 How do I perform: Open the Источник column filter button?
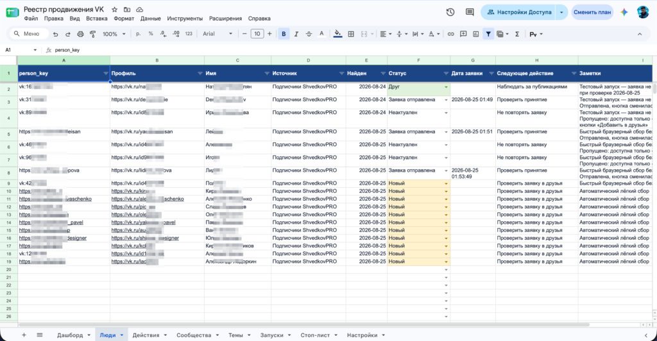[341, 74]
